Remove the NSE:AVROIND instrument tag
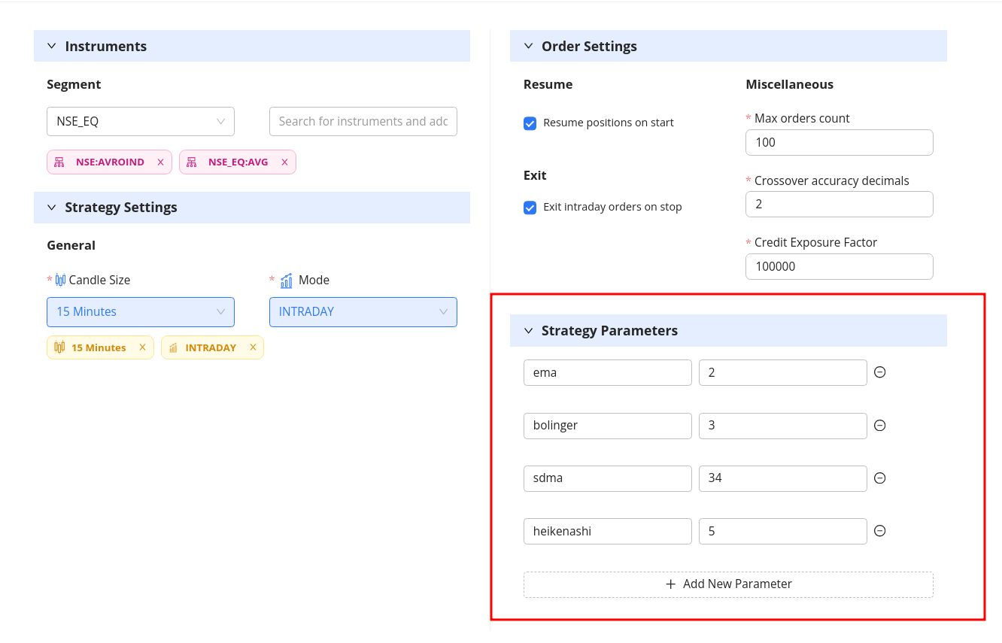 [160, 162]
